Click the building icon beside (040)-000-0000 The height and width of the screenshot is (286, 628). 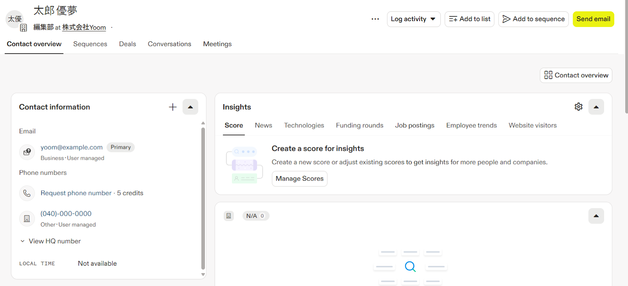pyautogui.click(x=27, y=219)
